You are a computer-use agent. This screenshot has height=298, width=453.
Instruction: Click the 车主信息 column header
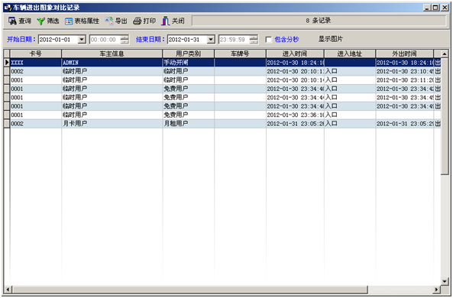(112, 53)
